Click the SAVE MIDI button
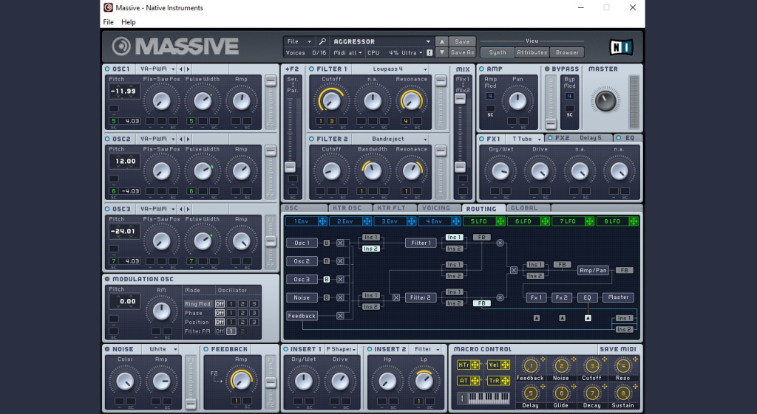 pyautogui.click(x=617, y=349)
